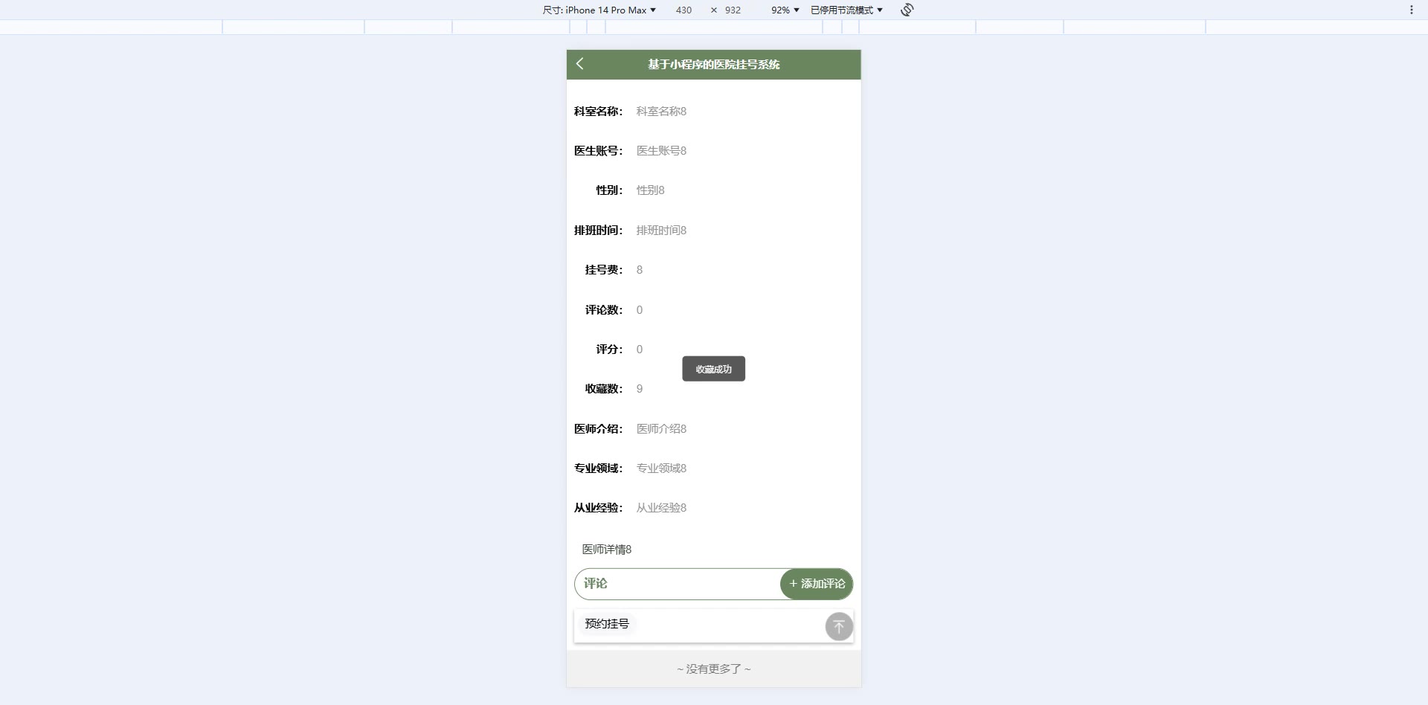Focus the 评论 comment input box
Screen dimensions: 1428x705
click(x=678, y=584)
